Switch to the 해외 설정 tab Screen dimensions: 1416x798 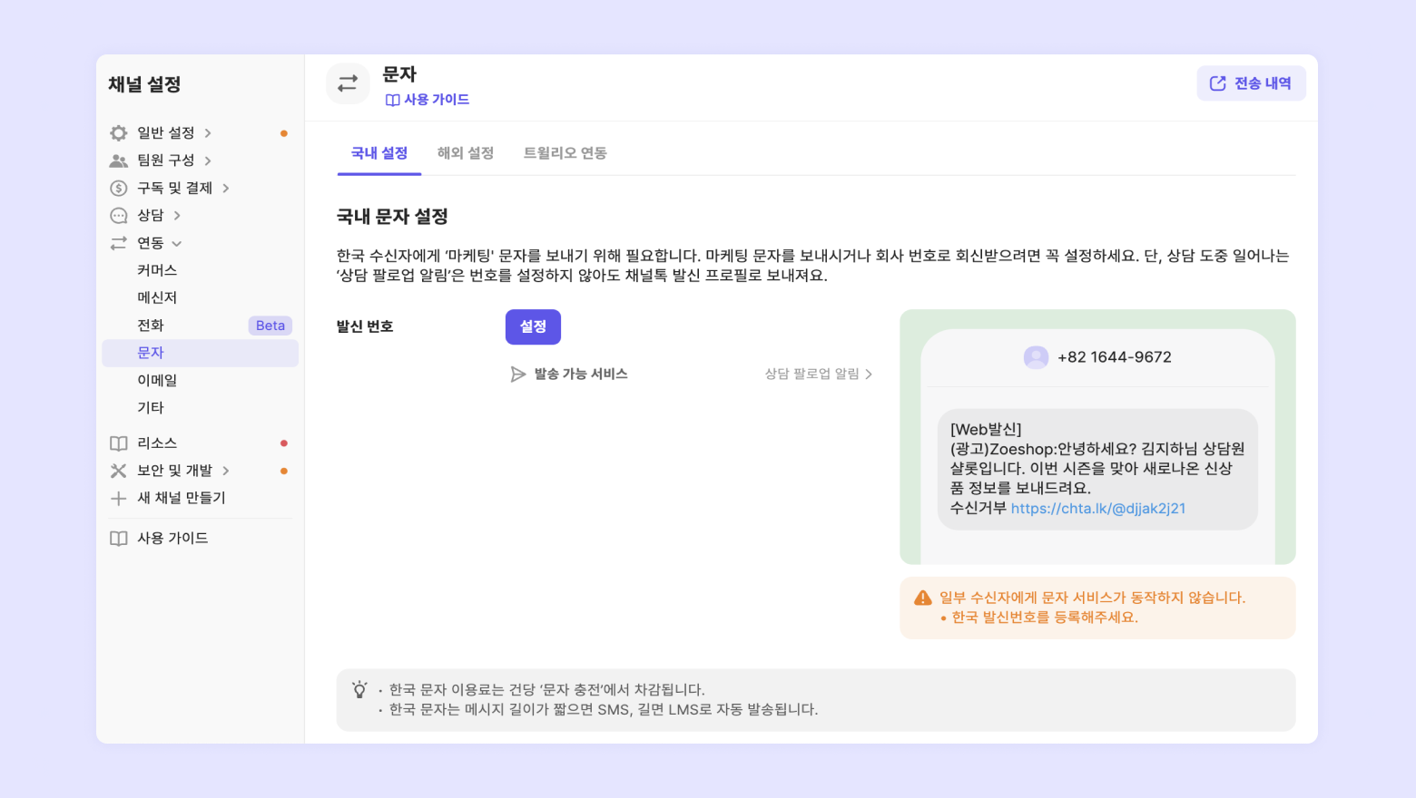click(466, 153)
